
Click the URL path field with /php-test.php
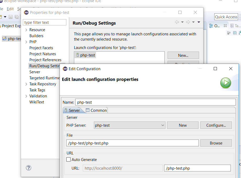(x=197, y=168)
